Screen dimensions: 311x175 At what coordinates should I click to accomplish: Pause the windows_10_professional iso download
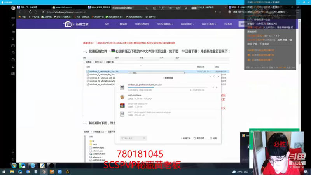coord(213,87)
